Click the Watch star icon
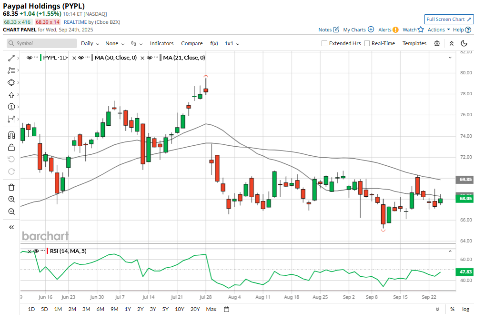Image resolution: width=484 pixels, height=322 pixels. coord(421,30)
